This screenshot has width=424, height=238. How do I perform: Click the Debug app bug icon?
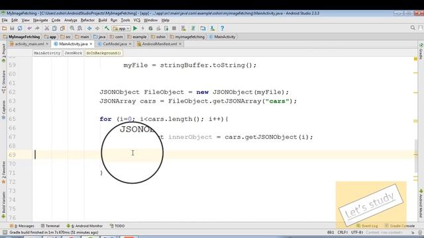tap(150, 28)
